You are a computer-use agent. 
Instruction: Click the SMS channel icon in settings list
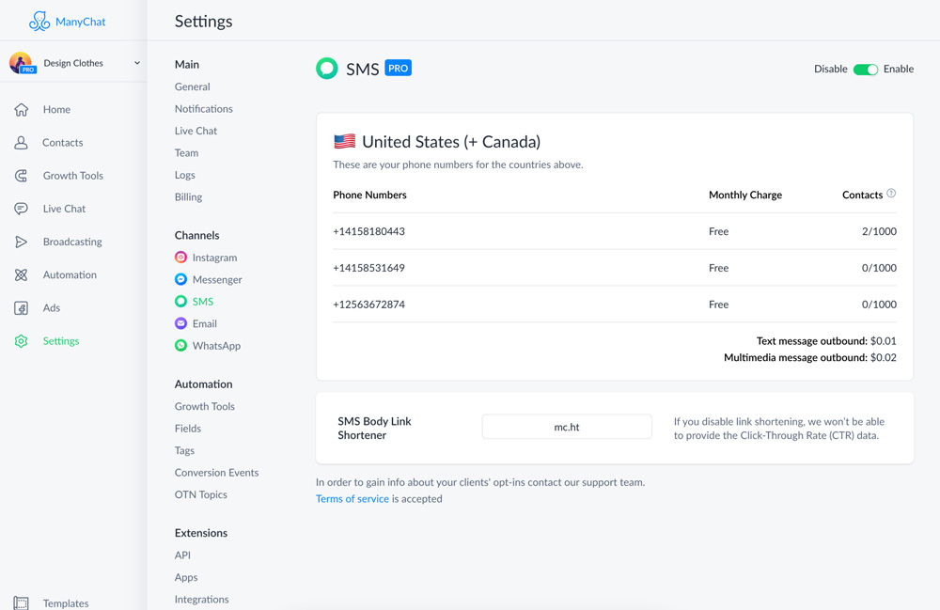coord(180,302)
